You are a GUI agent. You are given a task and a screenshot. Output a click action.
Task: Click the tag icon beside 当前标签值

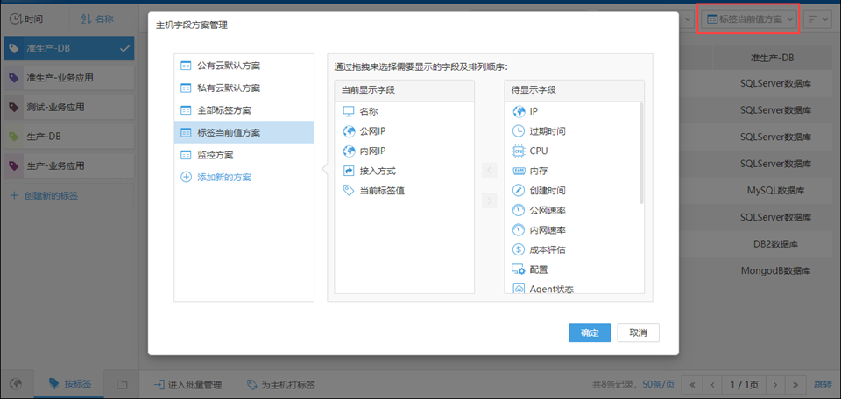pyautogui.click(x=348, y=190)
